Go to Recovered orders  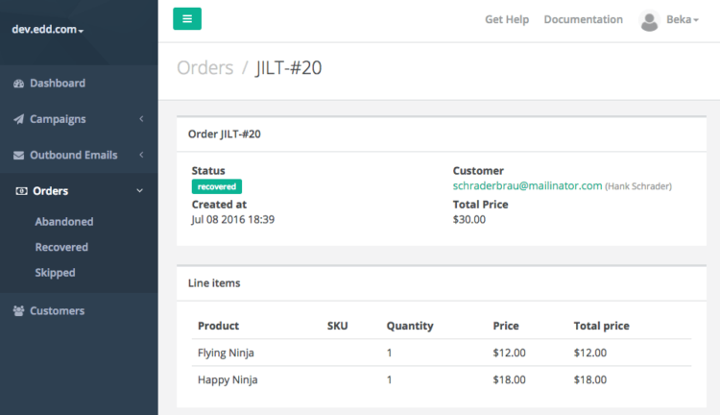[x=61, y=247]
